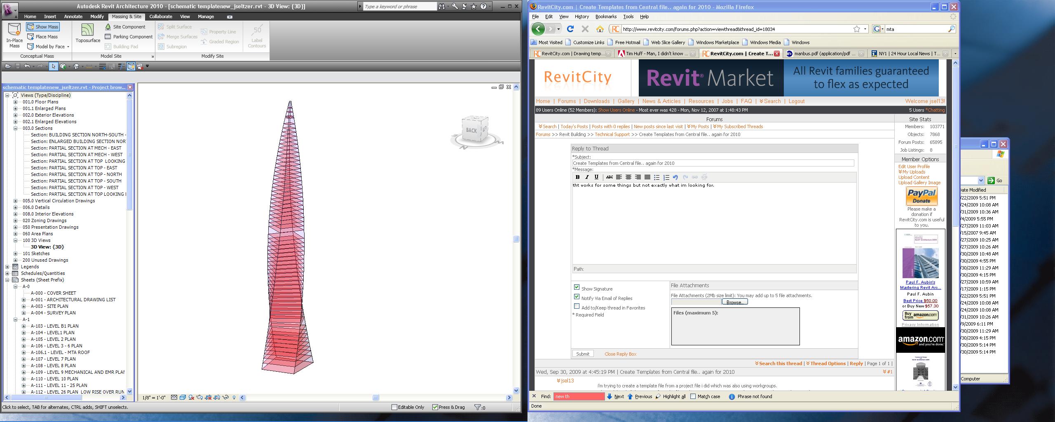The width and height of the screenshot is (1055, 422).
Task: Open the Firefox Bookmarks menu
Action: click(x=606, y=16)
